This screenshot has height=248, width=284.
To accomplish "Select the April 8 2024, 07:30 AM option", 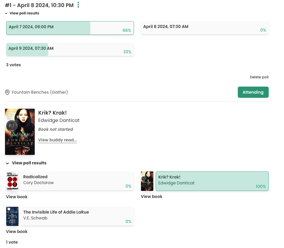I will click(205, 28).
